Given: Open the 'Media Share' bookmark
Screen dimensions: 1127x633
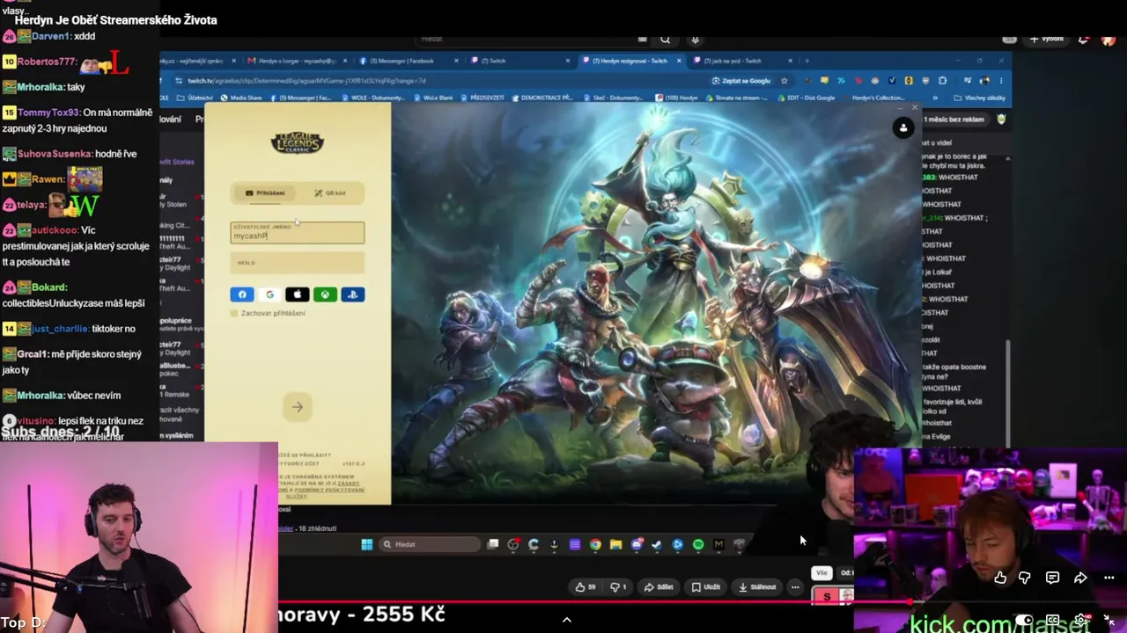Looking at the screenshot, I should (240, 98).
